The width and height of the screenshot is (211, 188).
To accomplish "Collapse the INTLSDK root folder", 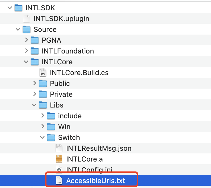I will pyautogui.click(x=10, y=8).
